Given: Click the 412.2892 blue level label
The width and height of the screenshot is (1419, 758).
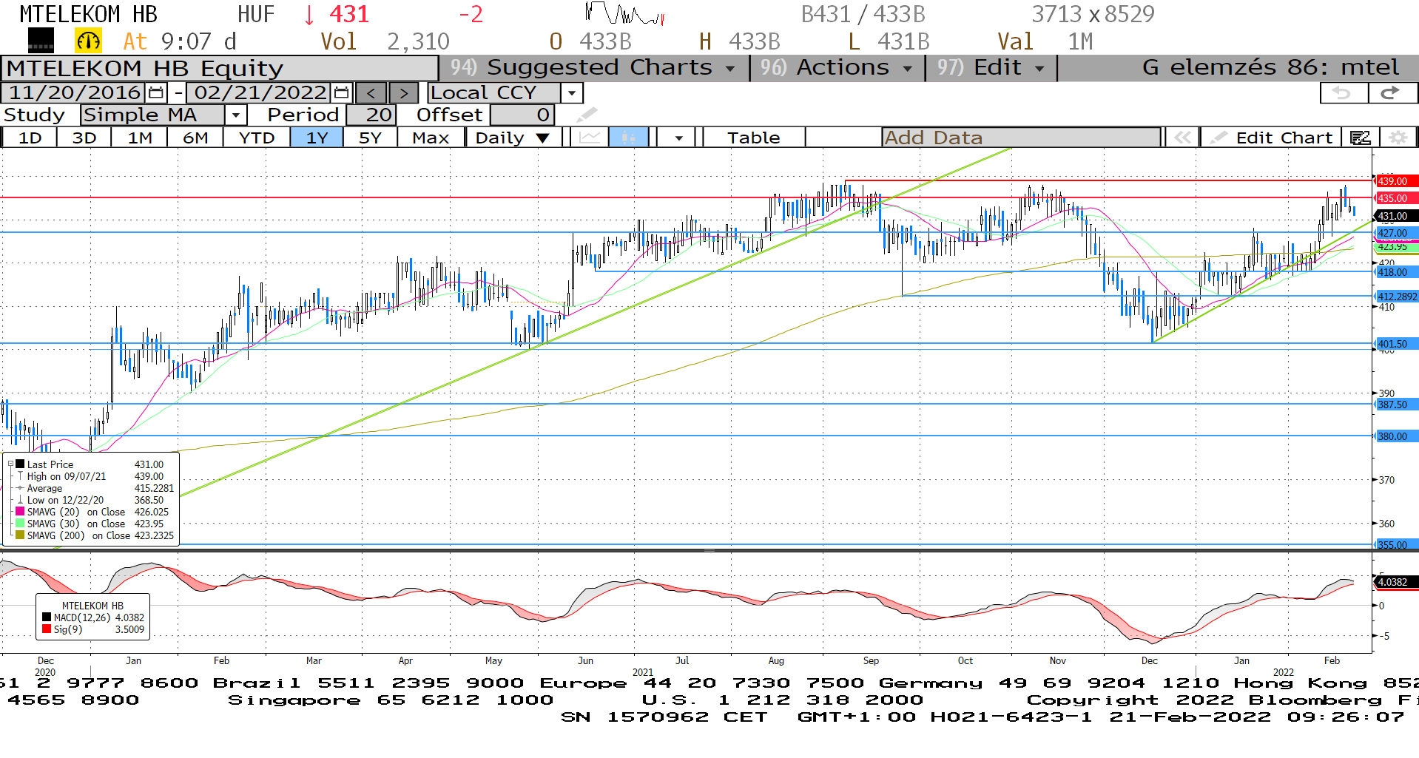Looking at the screenshot, I should click(x=1396, y=297).
